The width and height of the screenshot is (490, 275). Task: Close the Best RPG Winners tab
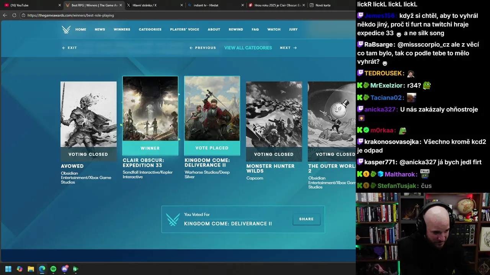pos(121,5)
